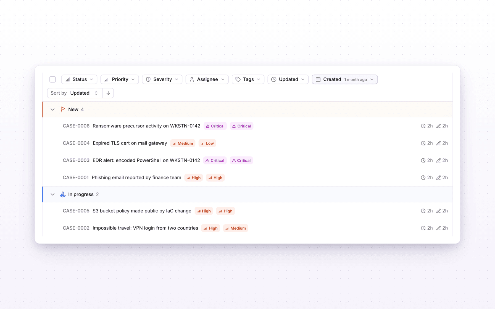Viewport: 495px width, 309px height.
Task: Toggle the sort direction arrow button
Action: pyautogui.click(x=108, y=93)
